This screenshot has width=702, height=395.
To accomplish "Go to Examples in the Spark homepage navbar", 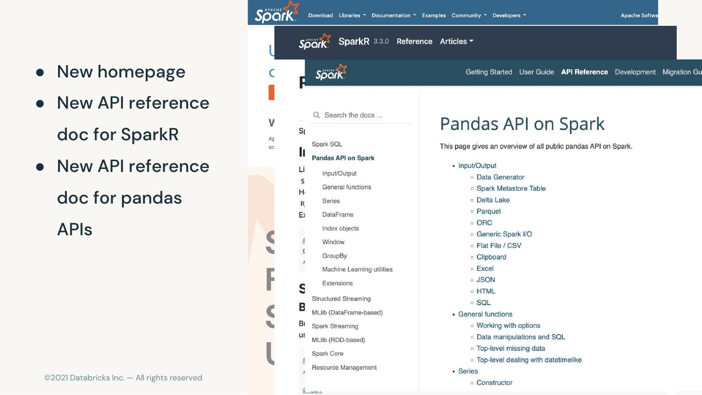I will (x=434, y=15).
